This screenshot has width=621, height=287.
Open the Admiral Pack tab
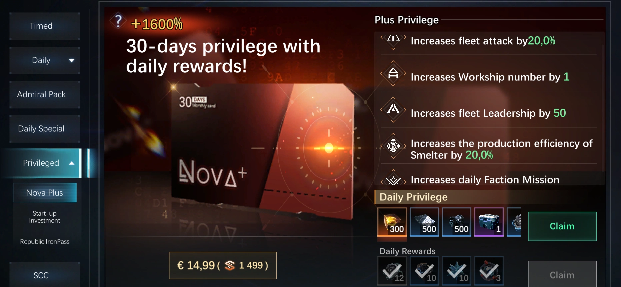click(x=45, y=95)
